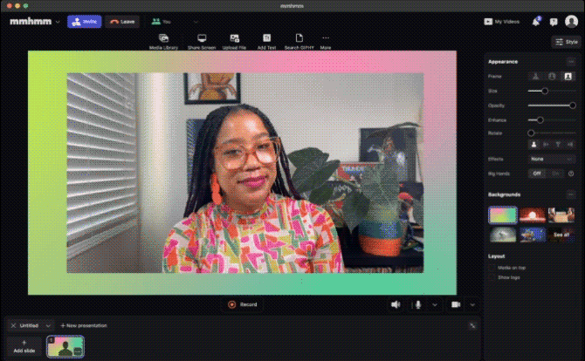585x361 pixels.
Task: Create a New presentation
Action: [x=84, y=325]
